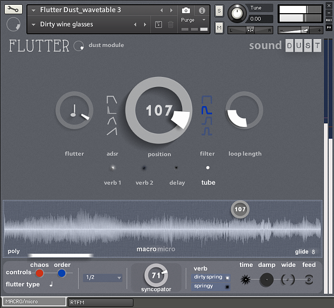Screen dimensions: 334x308
Task: Switch to the RTFM tab
Action: coord(100,302)
